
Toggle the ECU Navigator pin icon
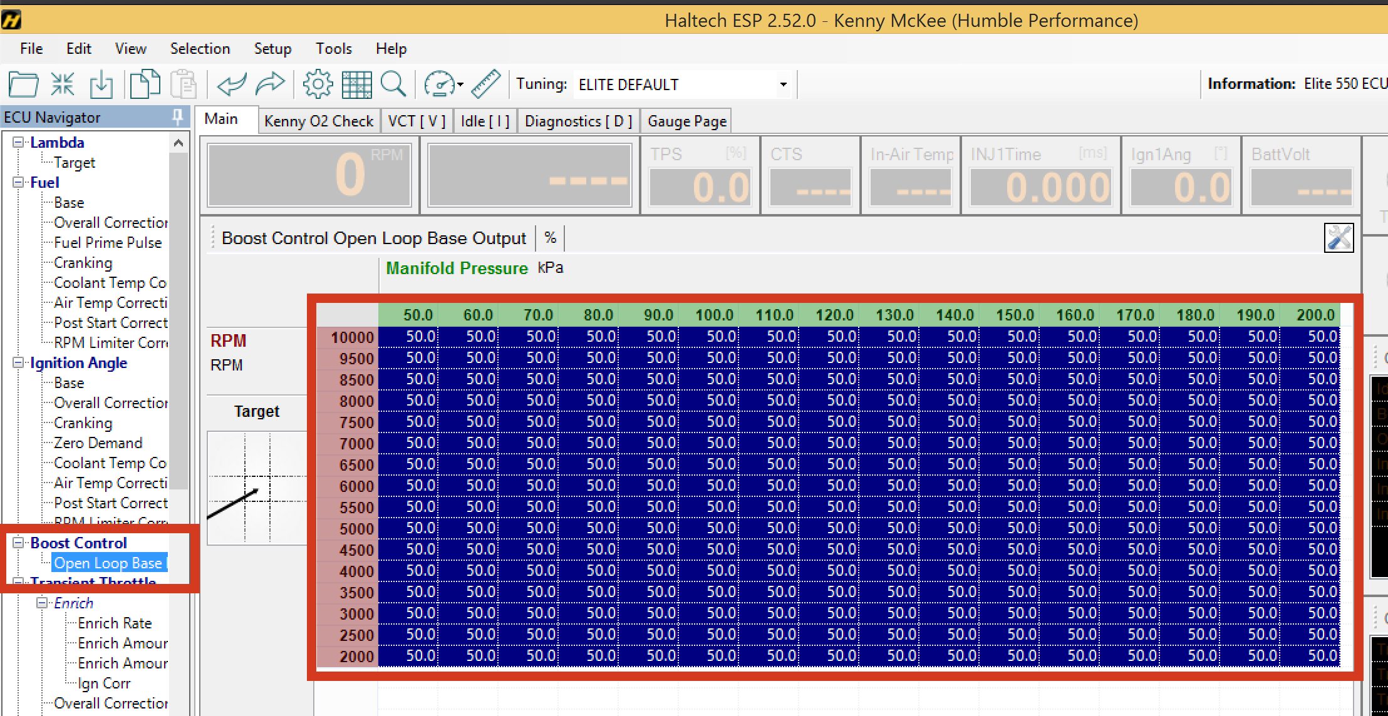177,116
